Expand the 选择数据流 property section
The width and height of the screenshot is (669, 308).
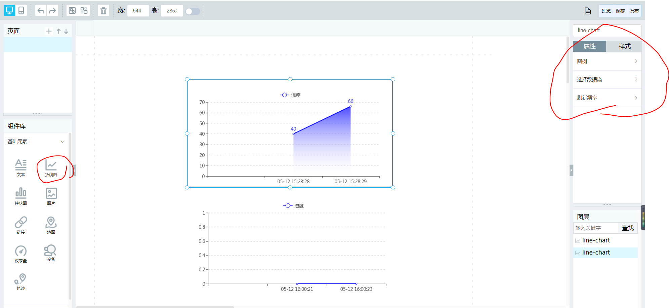(x=607, y=80)
